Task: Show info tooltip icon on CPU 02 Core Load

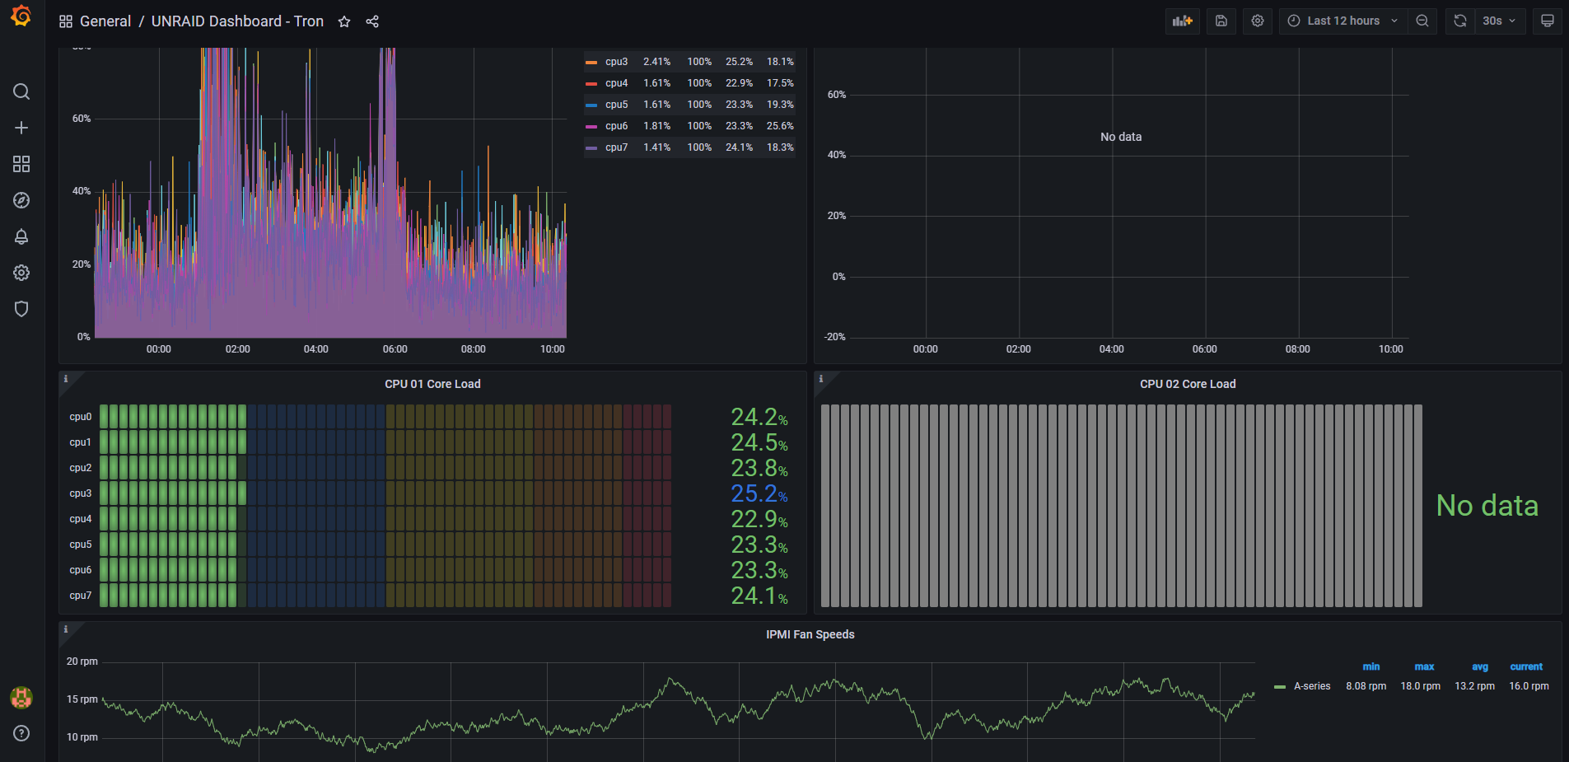Action: click(x=821, y=379)
